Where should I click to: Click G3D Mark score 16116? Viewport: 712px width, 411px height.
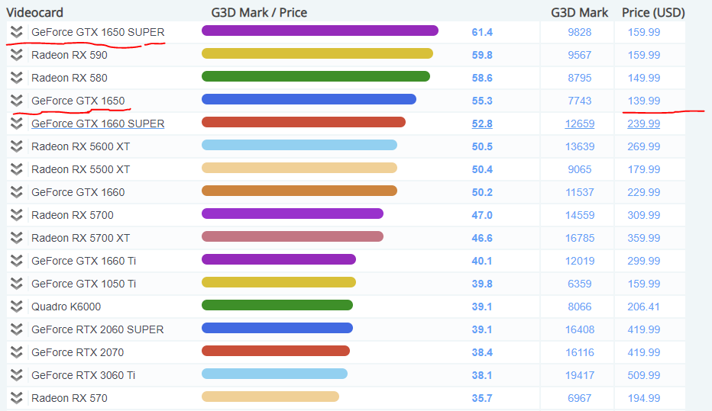(579, 352)
